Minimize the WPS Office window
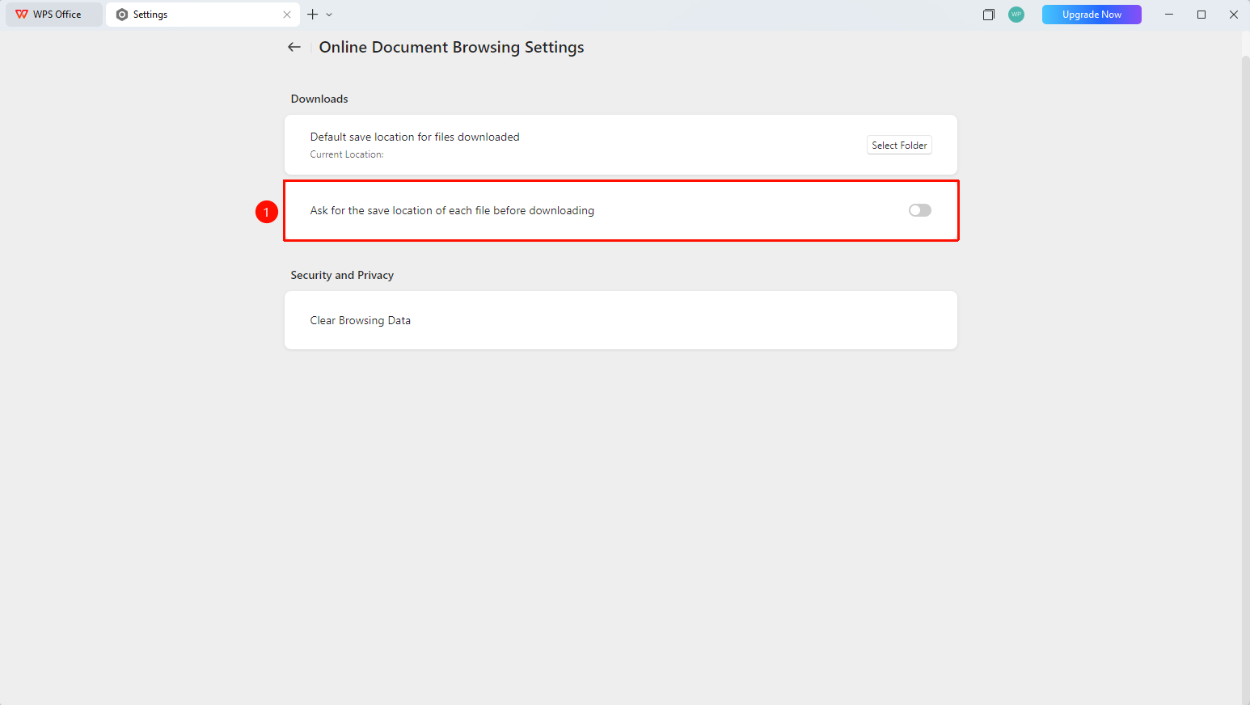 1169,15
